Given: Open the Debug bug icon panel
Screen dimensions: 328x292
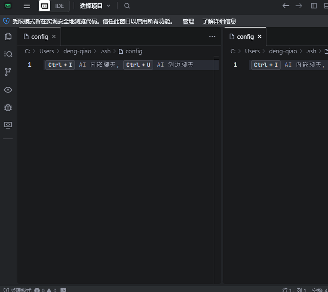Looking at the screenshot, I should click(8, 107).
